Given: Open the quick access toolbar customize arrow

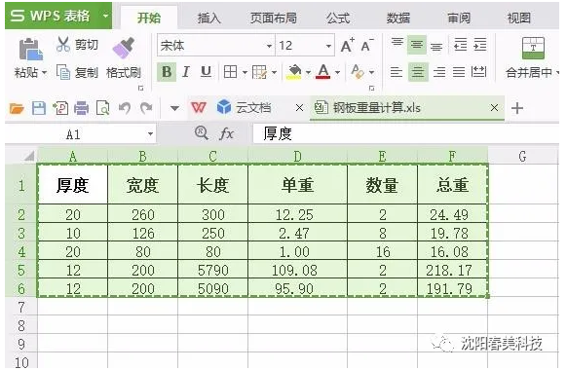Looking at the screenshot, I should coord(174,108).
